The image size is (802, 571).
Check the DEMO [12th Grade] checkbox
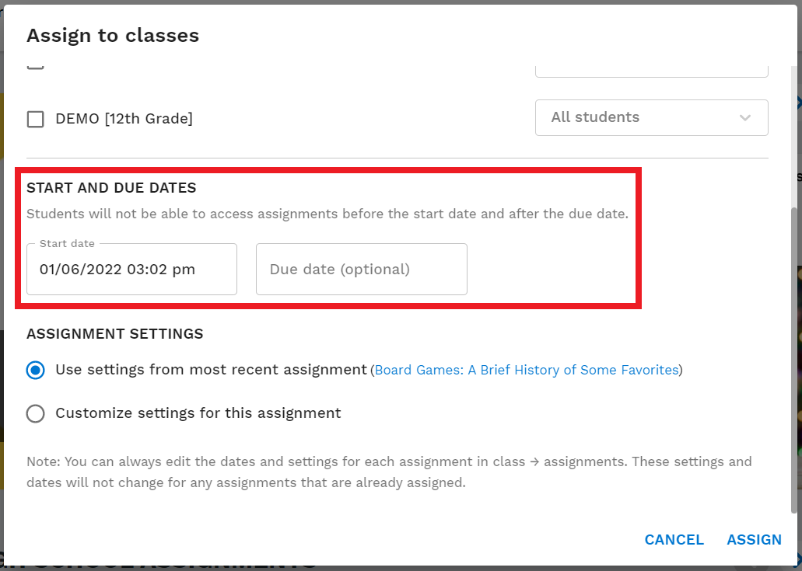35,119
